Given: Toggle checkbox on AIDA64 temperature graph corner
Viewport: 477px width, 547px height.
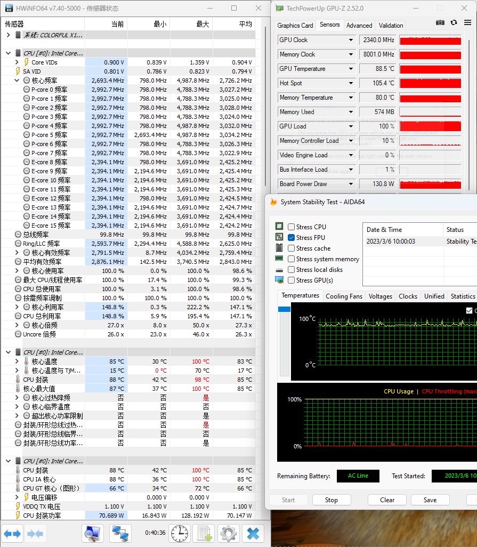Looking at the screenshot, I should 469,310.
